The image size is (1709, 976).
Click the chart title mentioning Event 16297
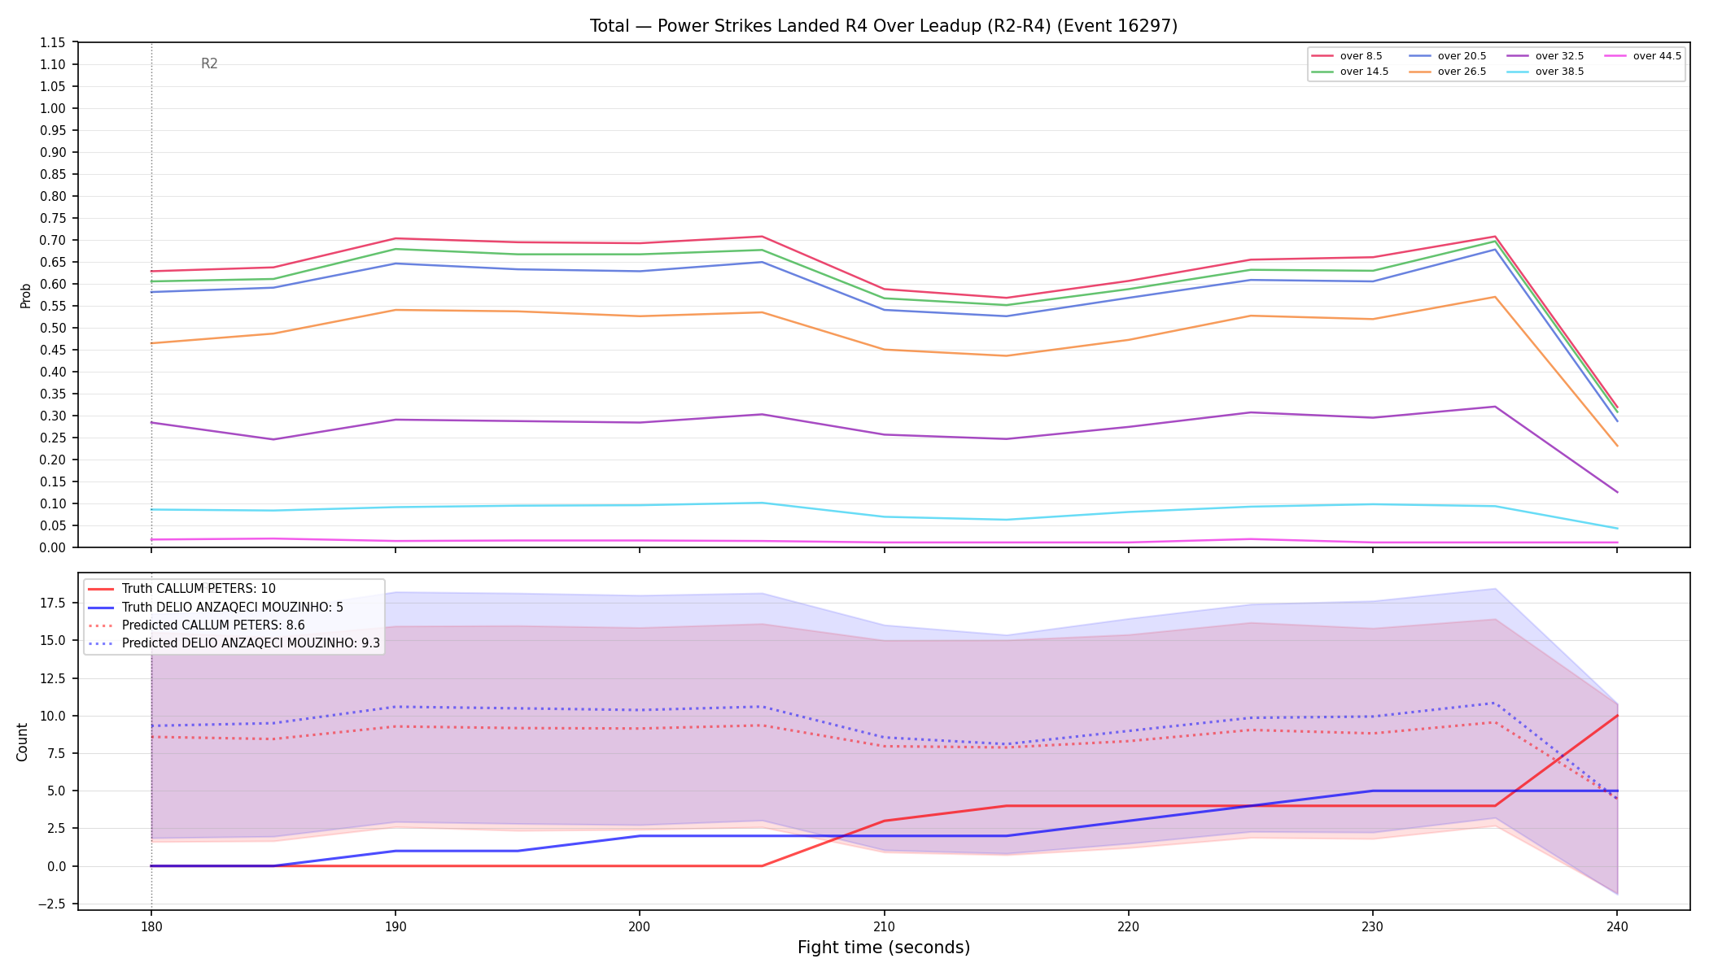pyautogui.click(x=884, y=26)
